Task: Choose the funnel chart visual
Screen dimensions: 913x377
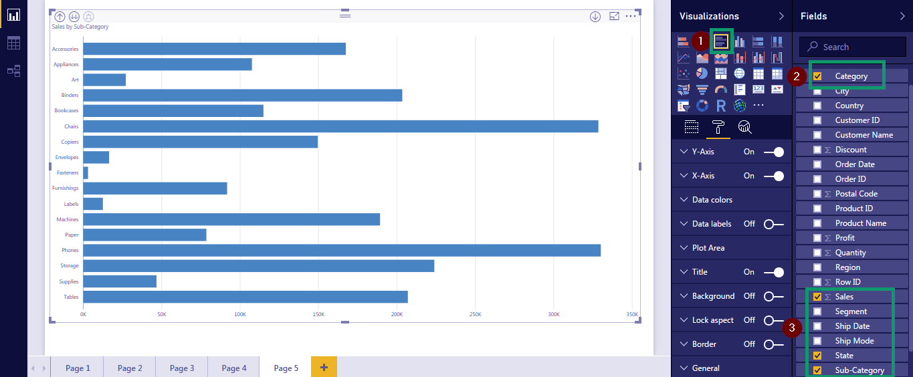Action: 702,90
